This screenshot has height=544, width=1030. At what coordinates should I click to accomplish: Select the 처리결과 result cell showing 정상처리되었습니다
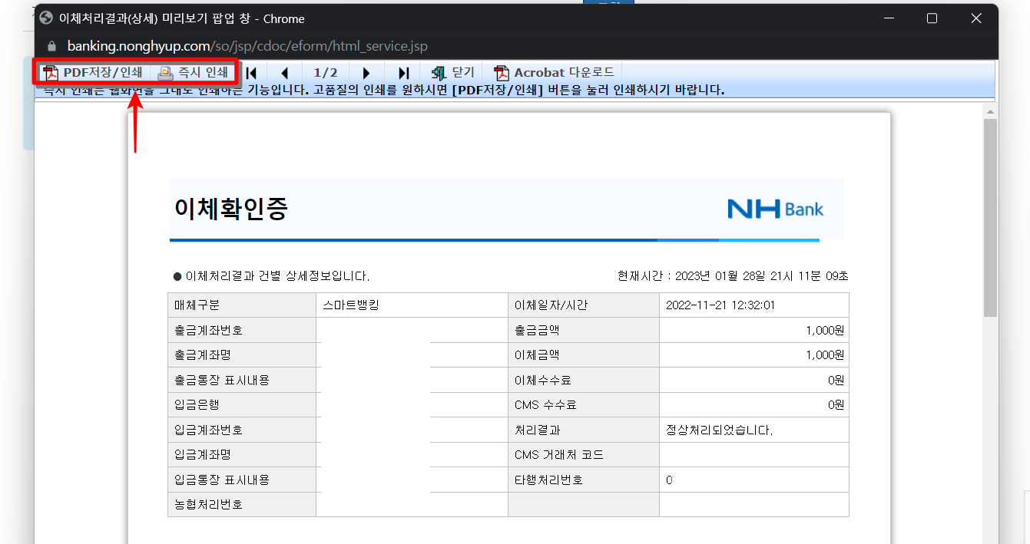[x=753, y=429]
